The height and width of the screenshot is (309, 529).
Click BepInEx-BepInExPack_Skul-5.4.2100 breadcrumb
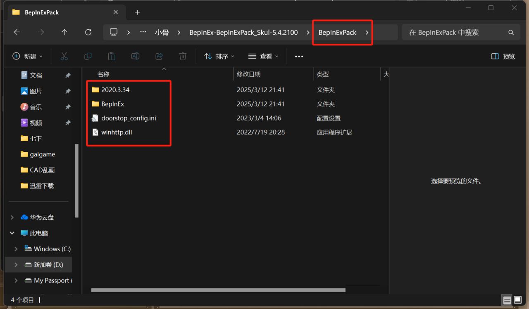pos(244,33)
